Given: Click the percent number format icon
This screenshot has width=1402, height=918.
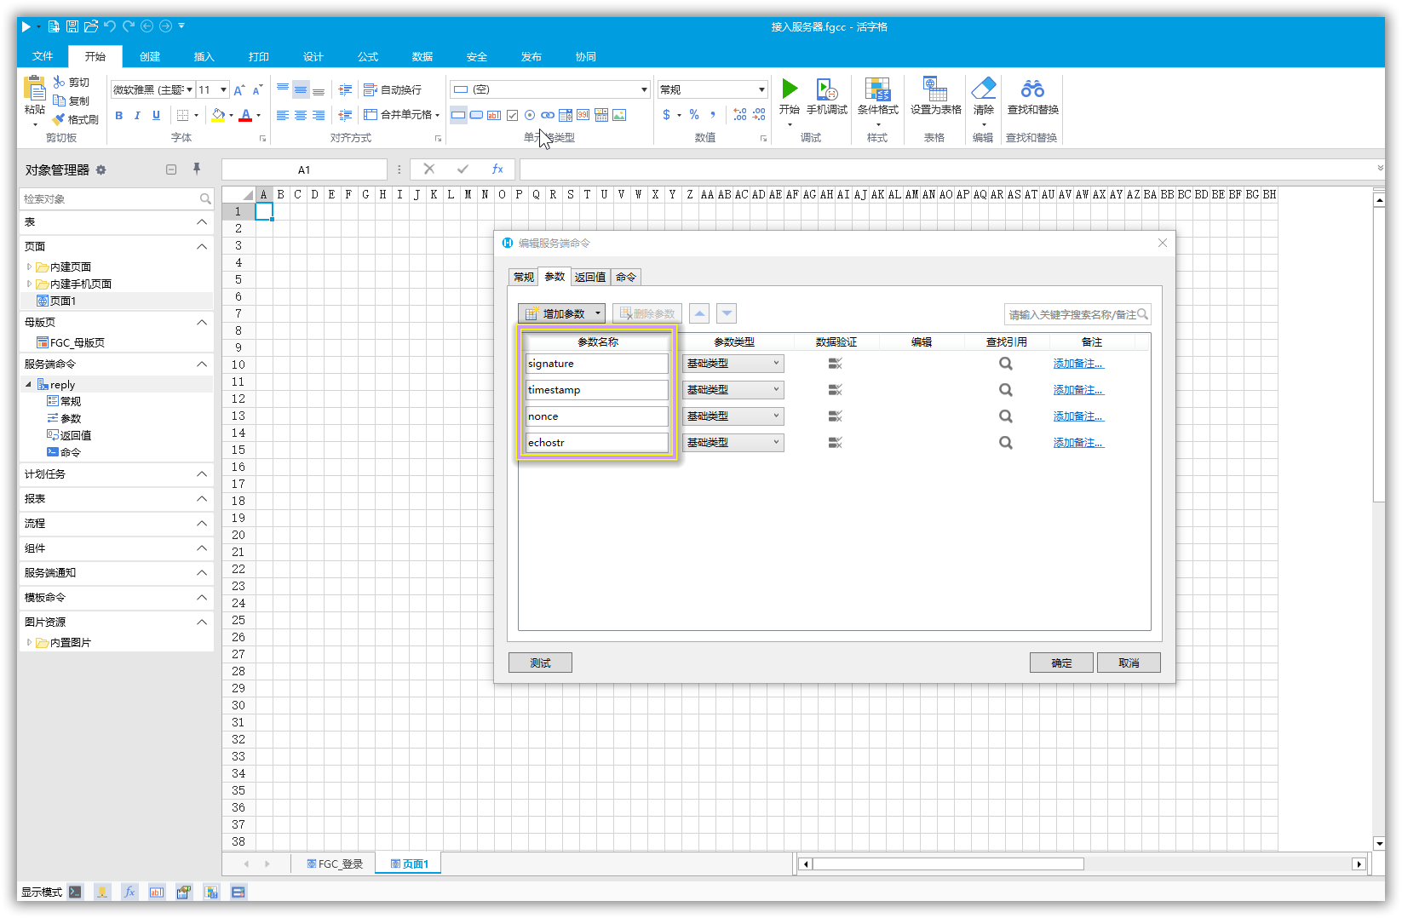Looking at the screenshot, I should tap(694, 115).
